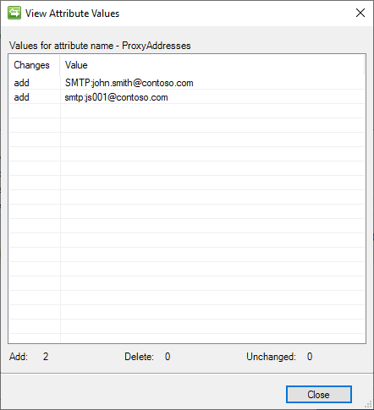Viewport: 374px width, 410px height.
Task: Click the Unchanged count label
Action: click(x=271, y=357)
